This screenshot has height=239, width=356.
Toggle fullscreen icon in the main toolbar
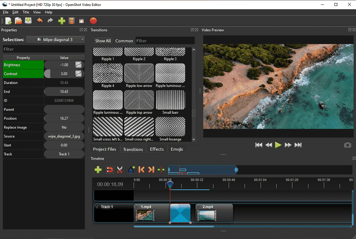81,21
